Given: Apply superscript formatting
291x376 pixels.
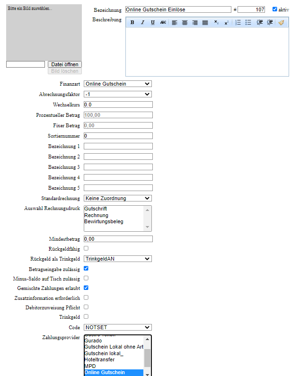Looking at the screenshot, I should [227, 23].
